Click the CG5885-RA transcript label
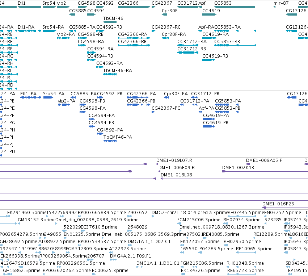 (x=82, y=27)
